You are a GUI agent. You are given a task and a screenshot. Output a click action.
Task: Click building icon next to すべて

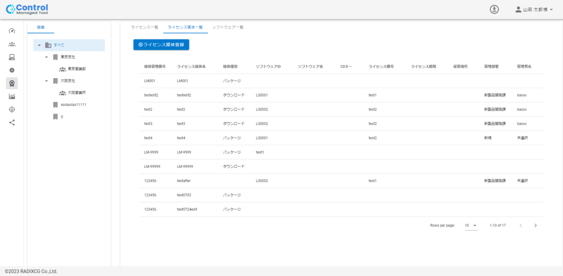pos(48,45)
